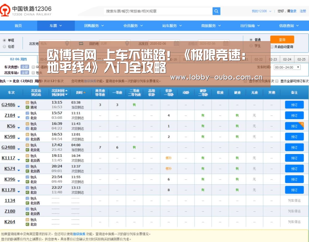Click the location pin in 目的地 field
The height and width of the screenshot is (242, 309).
127,43
